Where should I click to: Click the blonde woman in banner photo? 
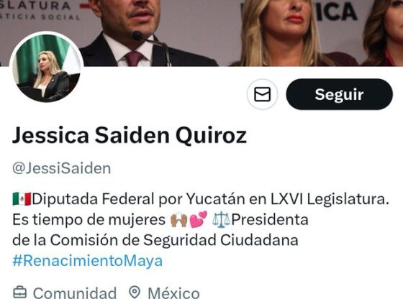click(279, 33)
